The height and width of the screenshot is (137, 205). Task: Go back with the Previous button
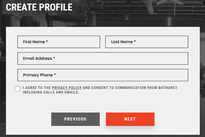pos(75,119)
